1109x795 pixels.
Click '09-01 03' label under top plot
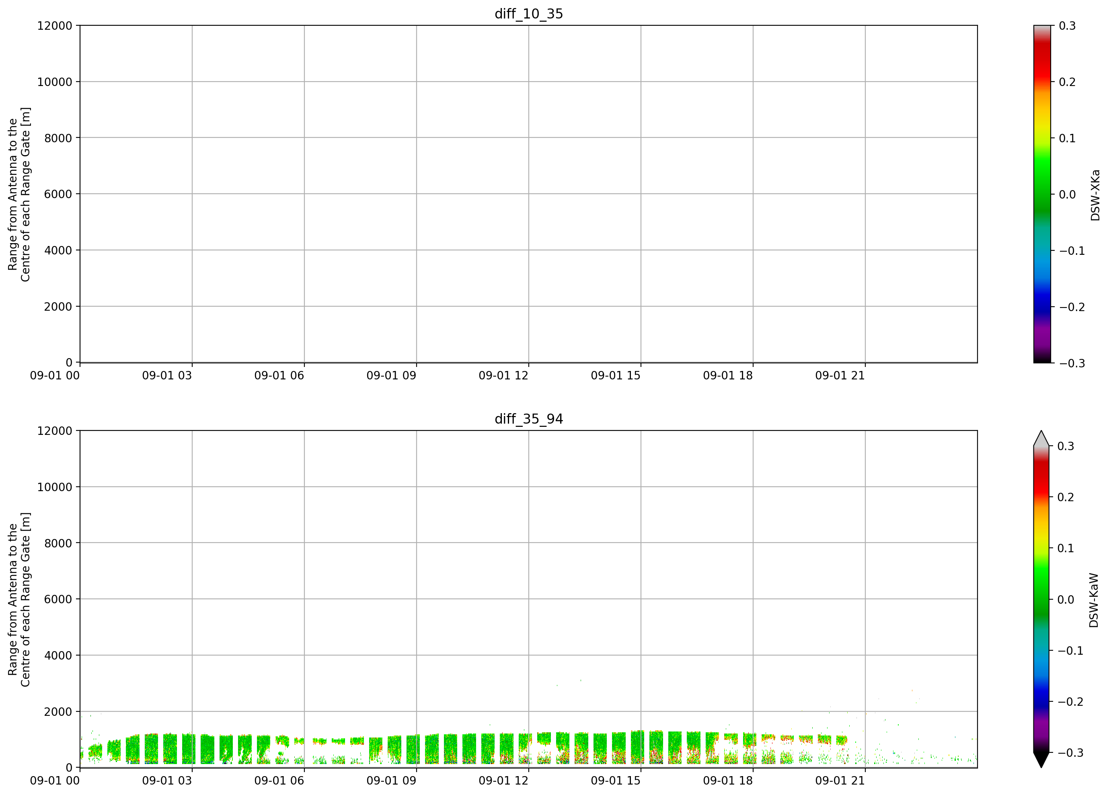[167, 375]
